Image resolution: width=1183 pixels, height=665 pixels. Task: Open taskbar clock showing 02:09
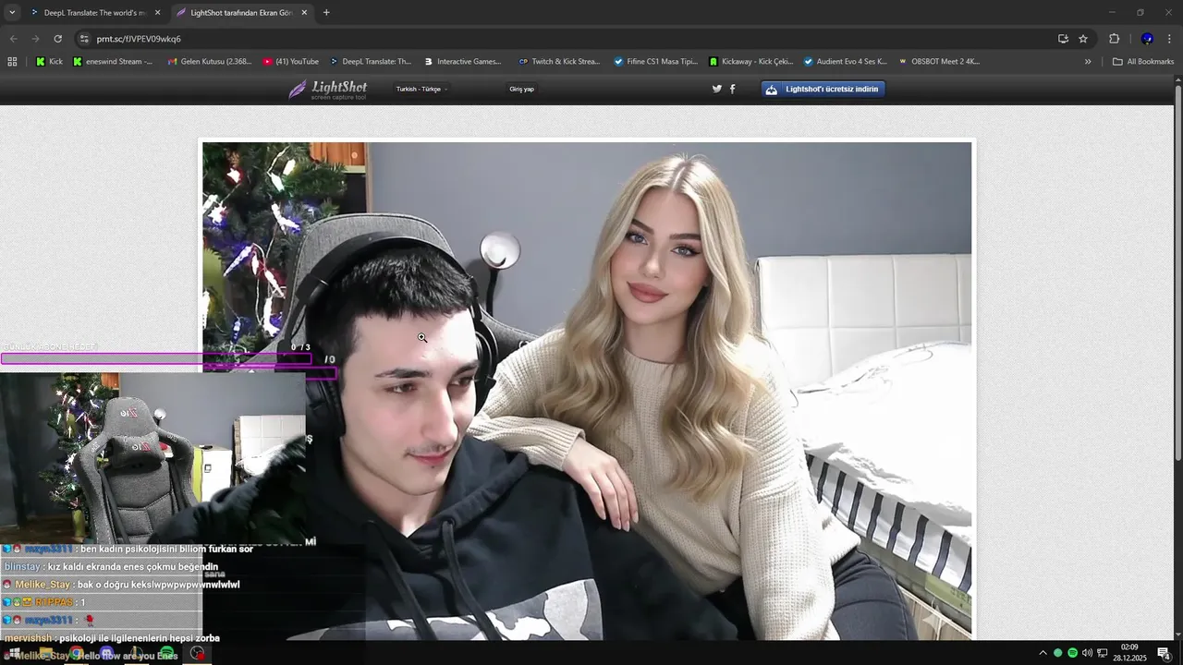pos(1129,653)
